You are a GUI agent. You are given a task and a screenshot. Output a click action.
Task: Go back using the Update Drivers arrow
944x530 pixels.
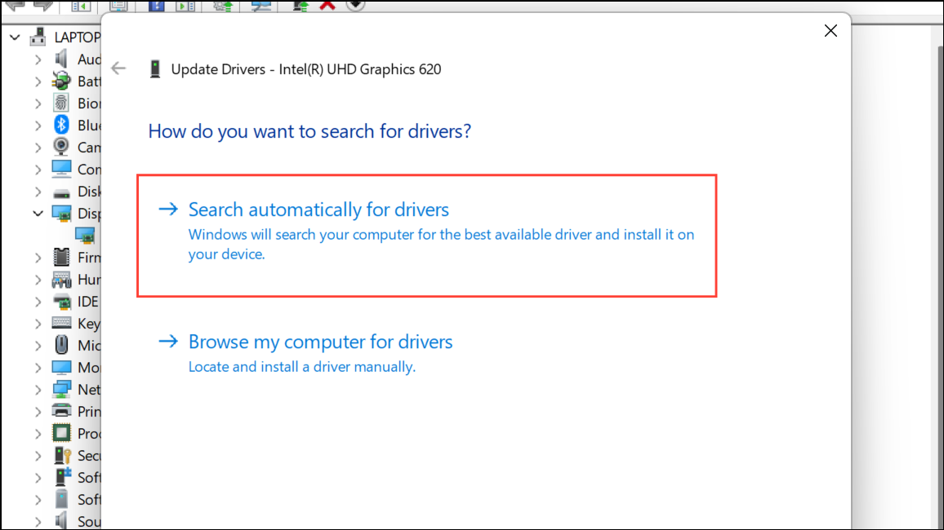pyautogui.click(x=118, y=68)
